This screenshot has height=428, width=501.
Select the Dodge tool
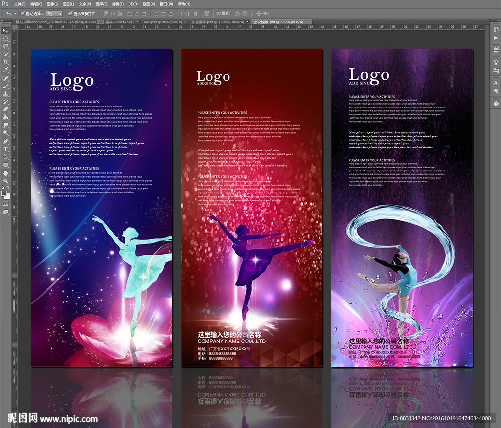point(6,133)
